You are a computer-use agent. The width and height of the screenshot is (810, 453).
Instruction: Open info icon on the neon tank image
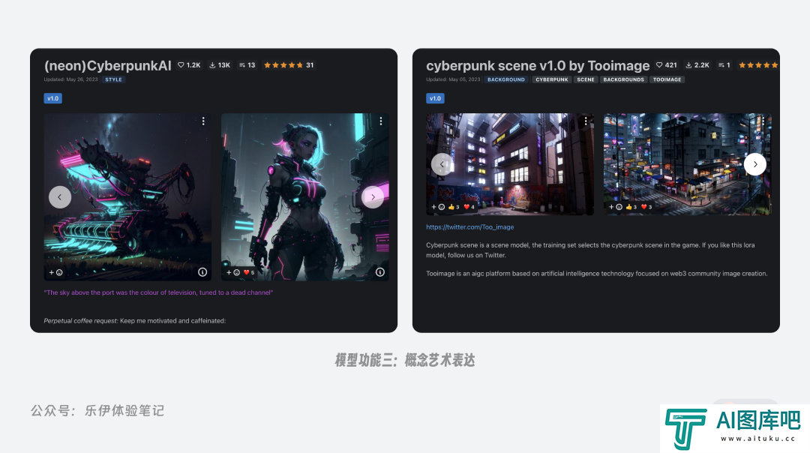(x=202, y=272)
